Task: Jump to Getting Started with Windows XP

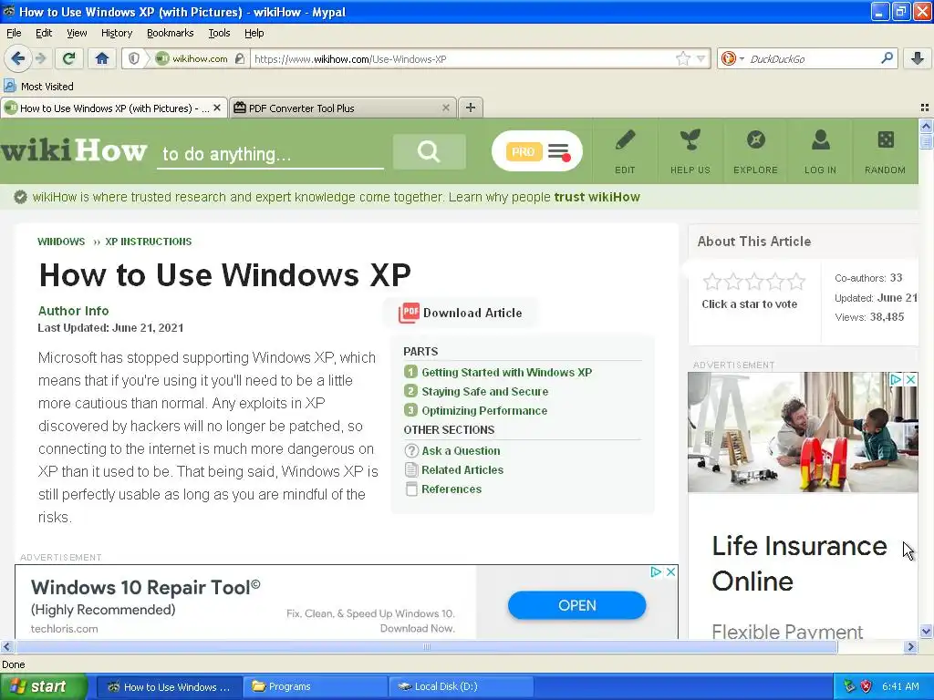Action: 506,373
